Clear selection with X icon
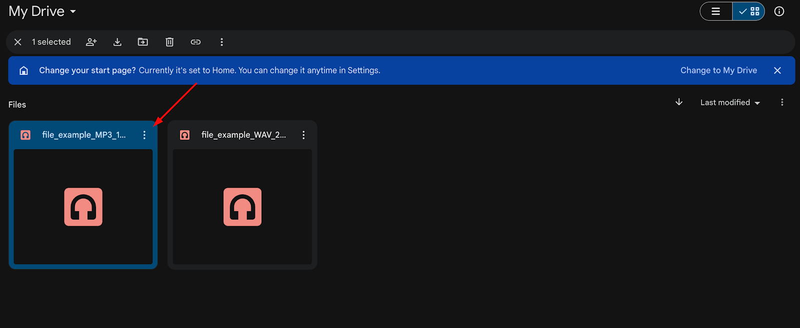This screenshot has width=800, height=328. (x=18, y=42)
